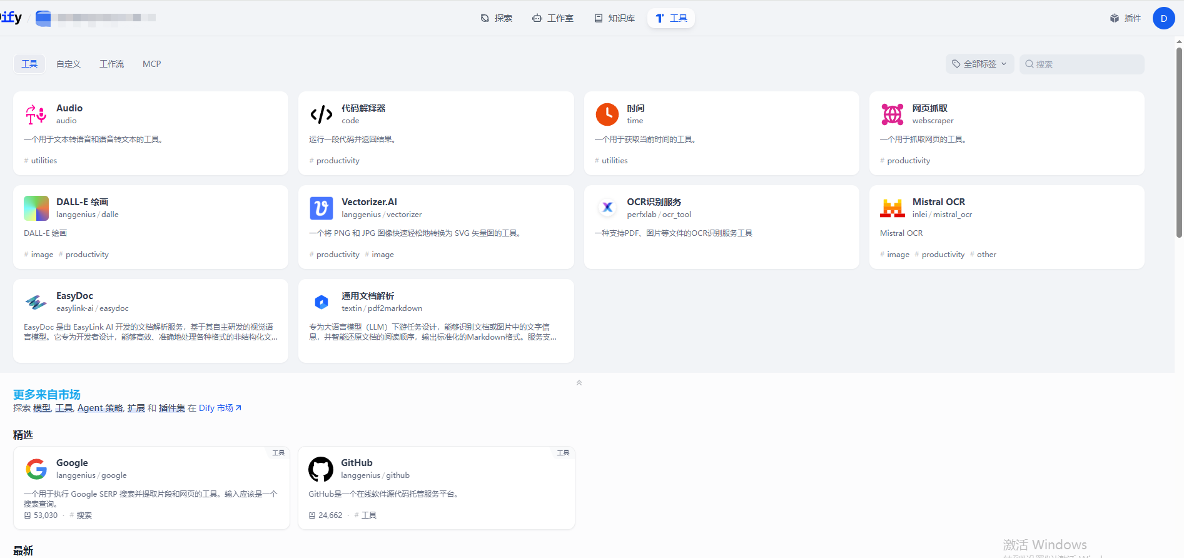Viewport: 1184px width, 558px height.
Task: Select the MCP sub-tab
Action: point(152,64)
